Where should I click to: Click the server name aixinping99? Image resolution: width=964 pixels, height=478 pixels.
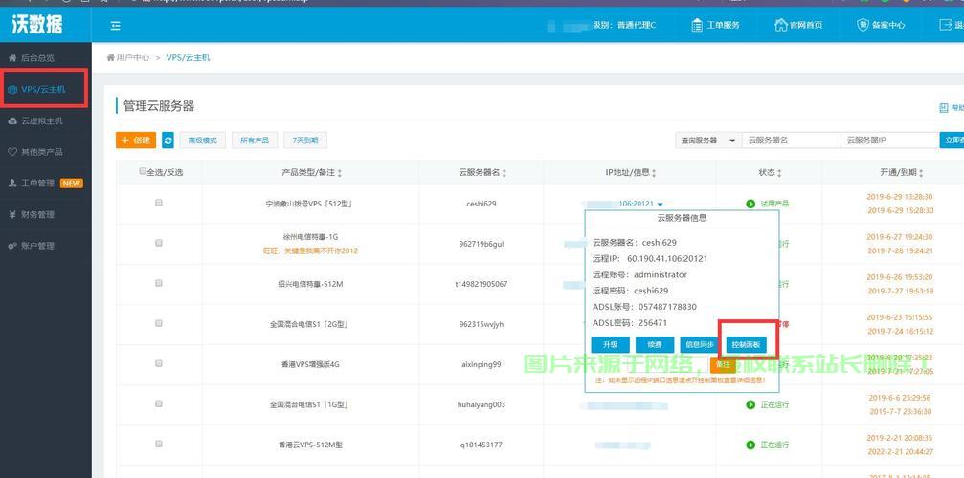(482, 364)
